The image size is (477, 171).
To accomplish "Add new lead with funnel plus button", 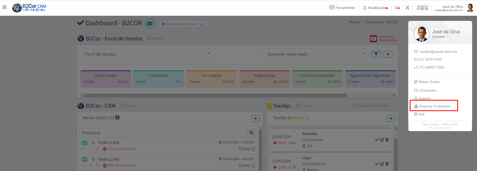I will [x=388, y=54].
